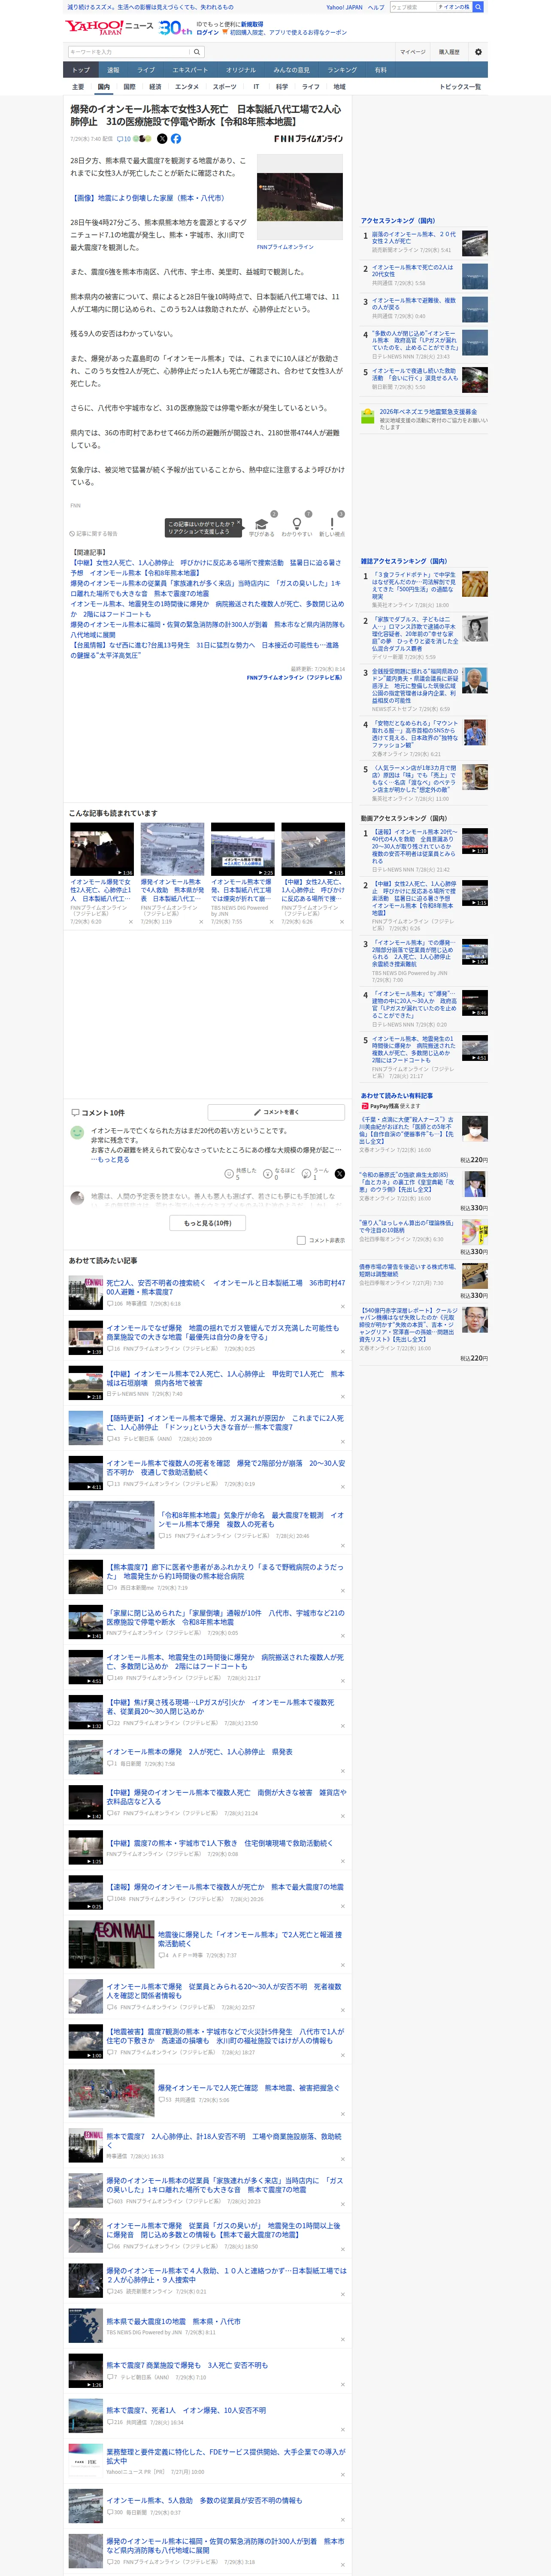Screen dimensions: 551x2576
Task: Open the ランキング menu item
Action: tap(342, 70)
